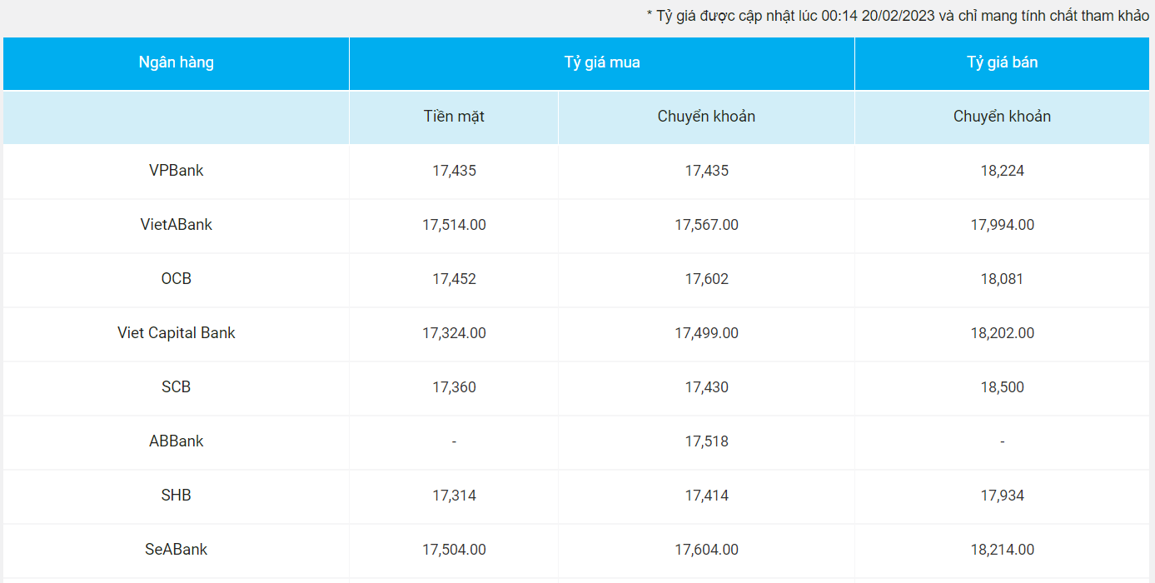Select Viet Capital Bank's selling rate 18,202.00
Screen dimensions: 1155x583
coord(1002,333)
